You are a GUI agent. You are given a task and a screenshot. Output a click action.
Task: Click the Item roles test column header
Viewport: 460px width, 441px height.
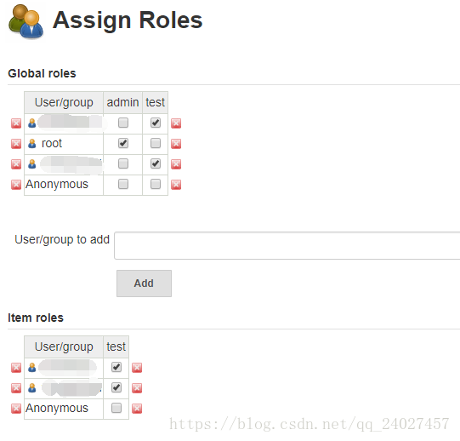tap(116, 347)
